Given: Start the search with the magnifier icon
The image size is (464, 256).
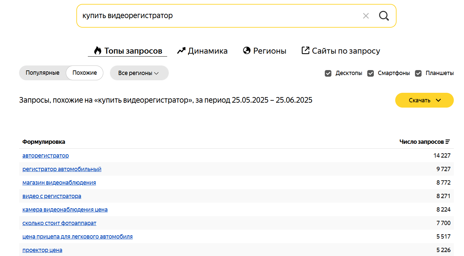Looking at the screenshot, I should tap(384, 15).
